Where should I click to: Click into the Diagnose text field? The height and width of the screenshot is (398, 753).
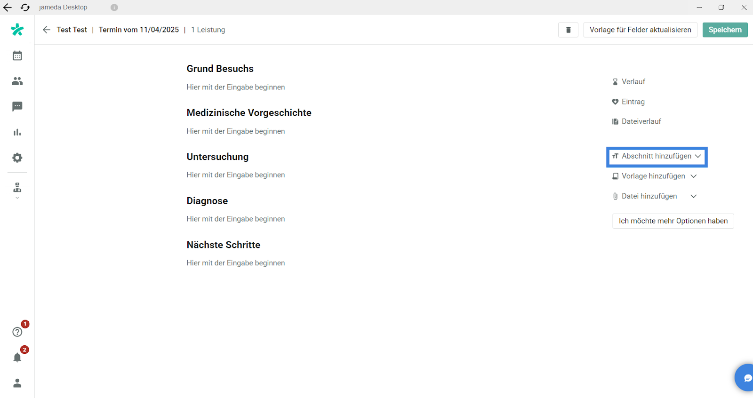point(236,219)
